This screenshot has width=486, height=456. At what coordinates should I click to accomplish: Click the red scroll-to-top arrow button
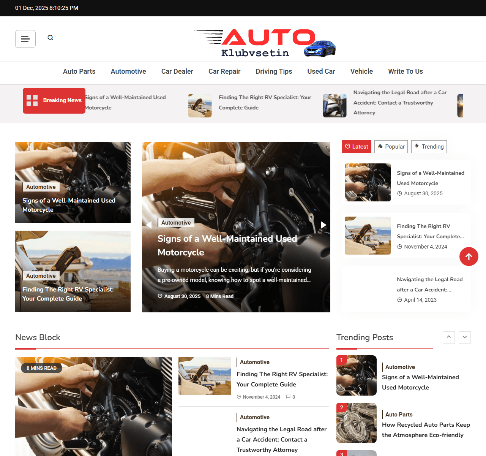[469, 256]
